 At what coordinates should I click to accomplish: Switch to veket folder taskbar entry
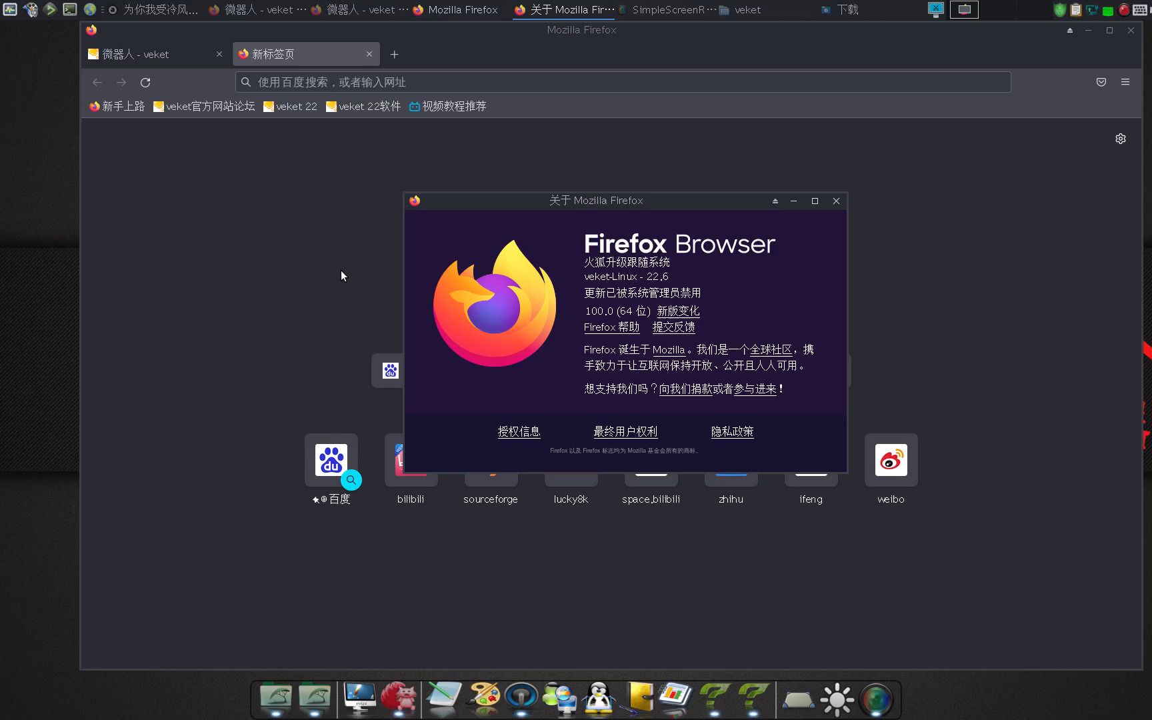[740, 9]
